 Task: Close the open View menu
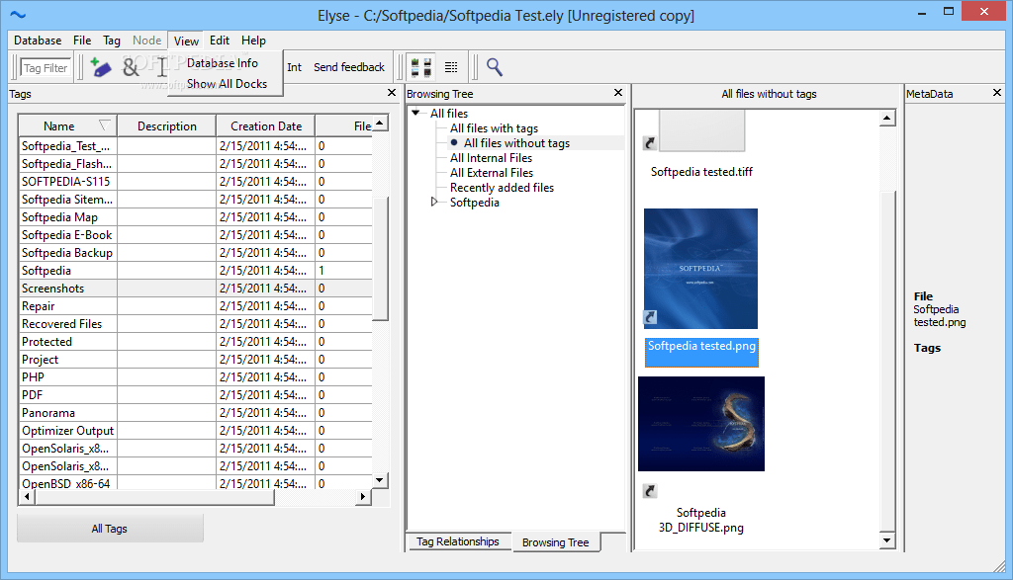[186, 41]
